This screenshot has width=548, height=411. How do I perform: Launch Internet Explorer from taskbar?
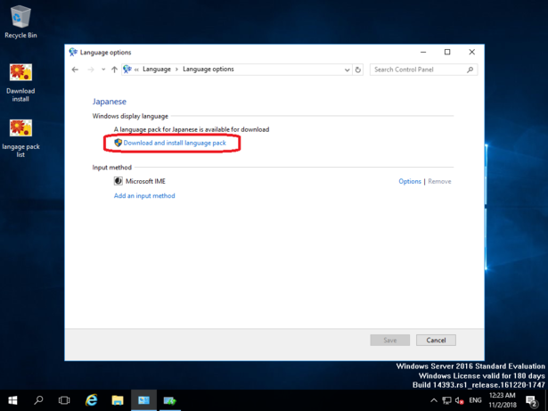[92, 400]
